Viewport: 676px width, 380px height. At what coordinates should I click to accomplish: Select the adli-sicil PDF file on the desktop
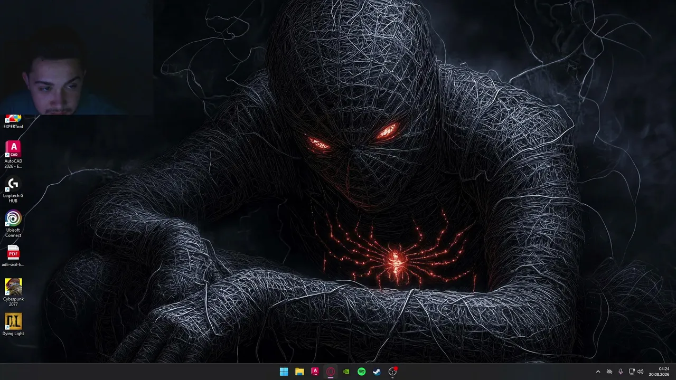[x=13, y=256]
